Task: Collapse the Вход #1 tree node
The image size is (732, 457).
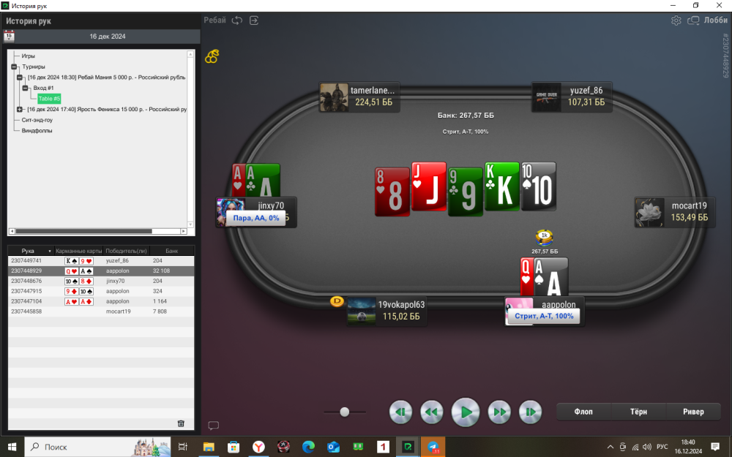Action: coord(25,88)
